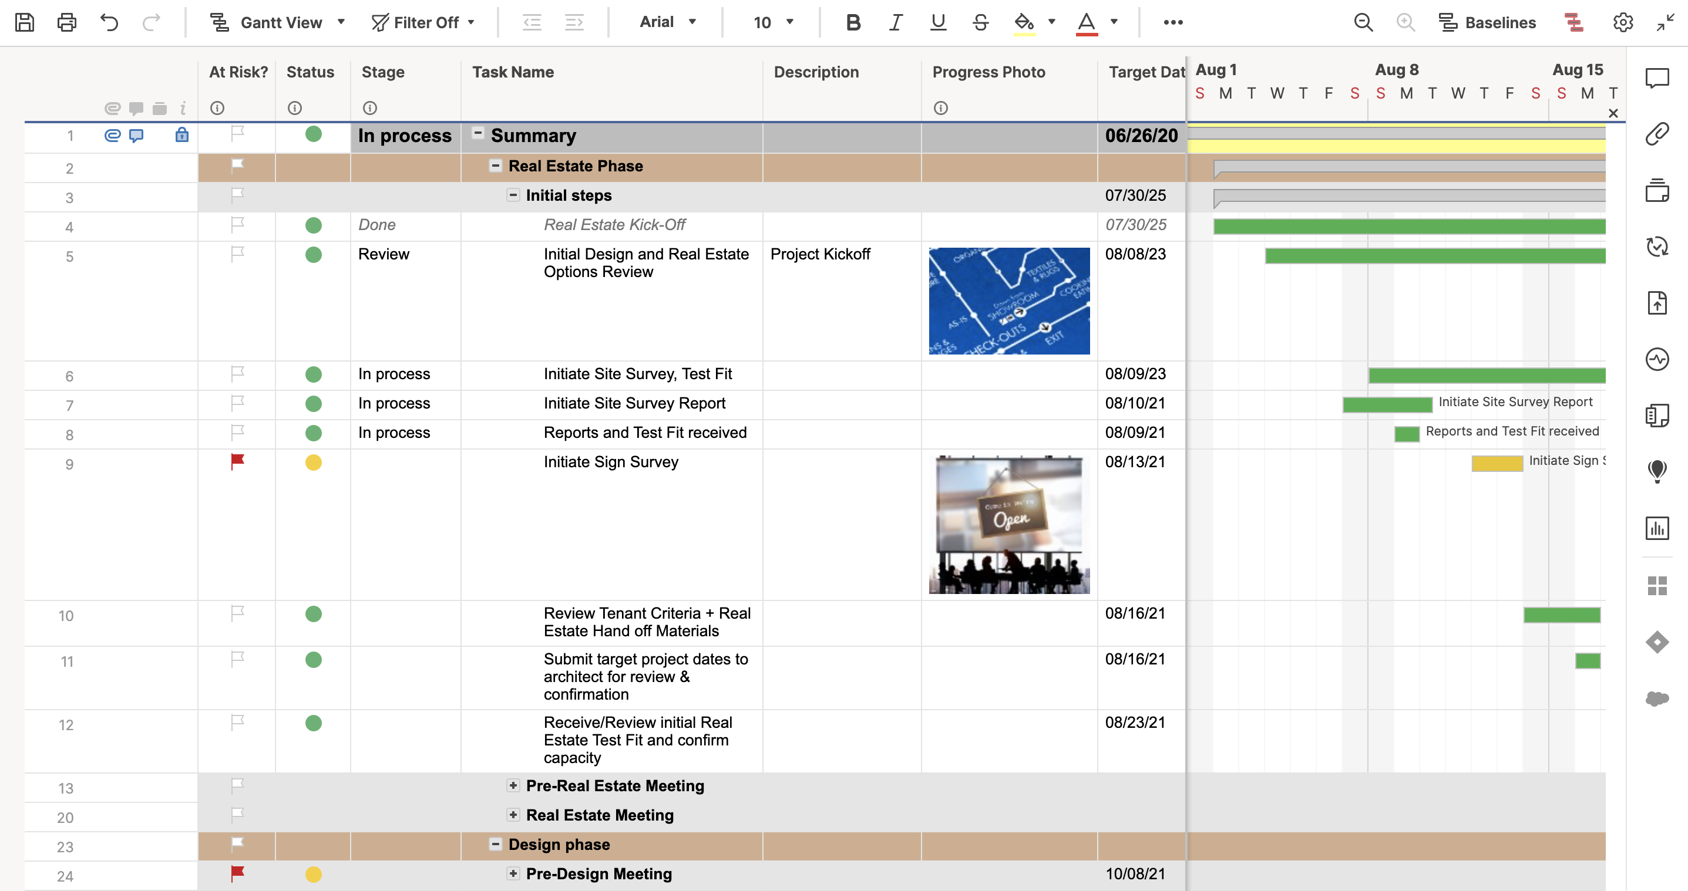The image size is (1688, 891).
Task: Open the Publish panel
Action: [x=1659, y=302]
